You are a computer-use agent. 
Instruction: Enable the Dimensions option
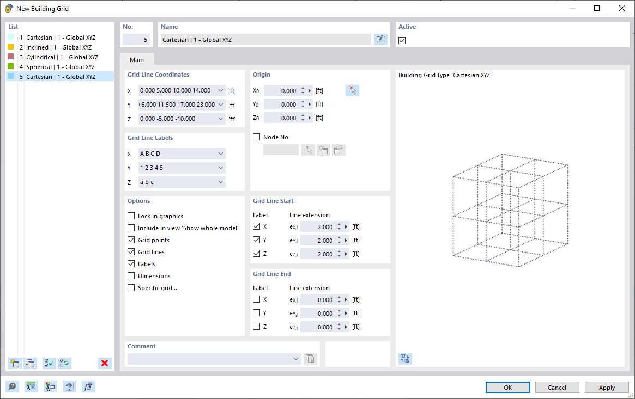click(x=131, y=275)
